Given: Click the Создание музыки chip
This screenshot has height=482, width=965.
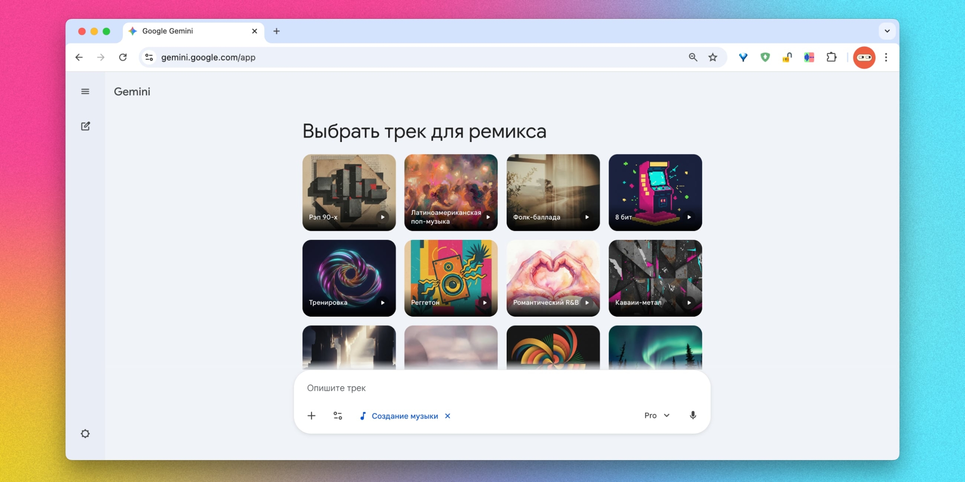Looking at the screenshot, I should coord(404,416).
